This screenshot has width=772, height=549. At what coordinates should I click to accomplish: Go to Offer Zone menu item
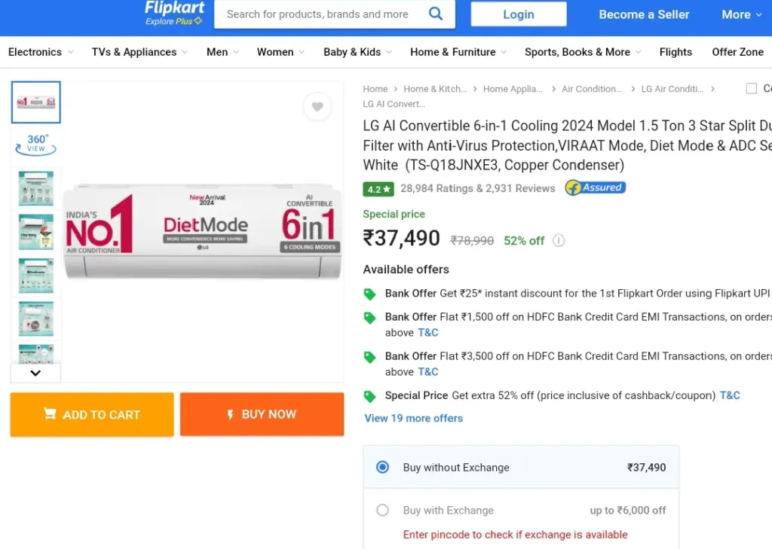pos(737,52)
